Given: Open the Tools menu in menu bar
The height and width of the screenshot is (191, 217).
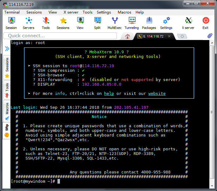Looking at the screenshot, I should point(88,12).
